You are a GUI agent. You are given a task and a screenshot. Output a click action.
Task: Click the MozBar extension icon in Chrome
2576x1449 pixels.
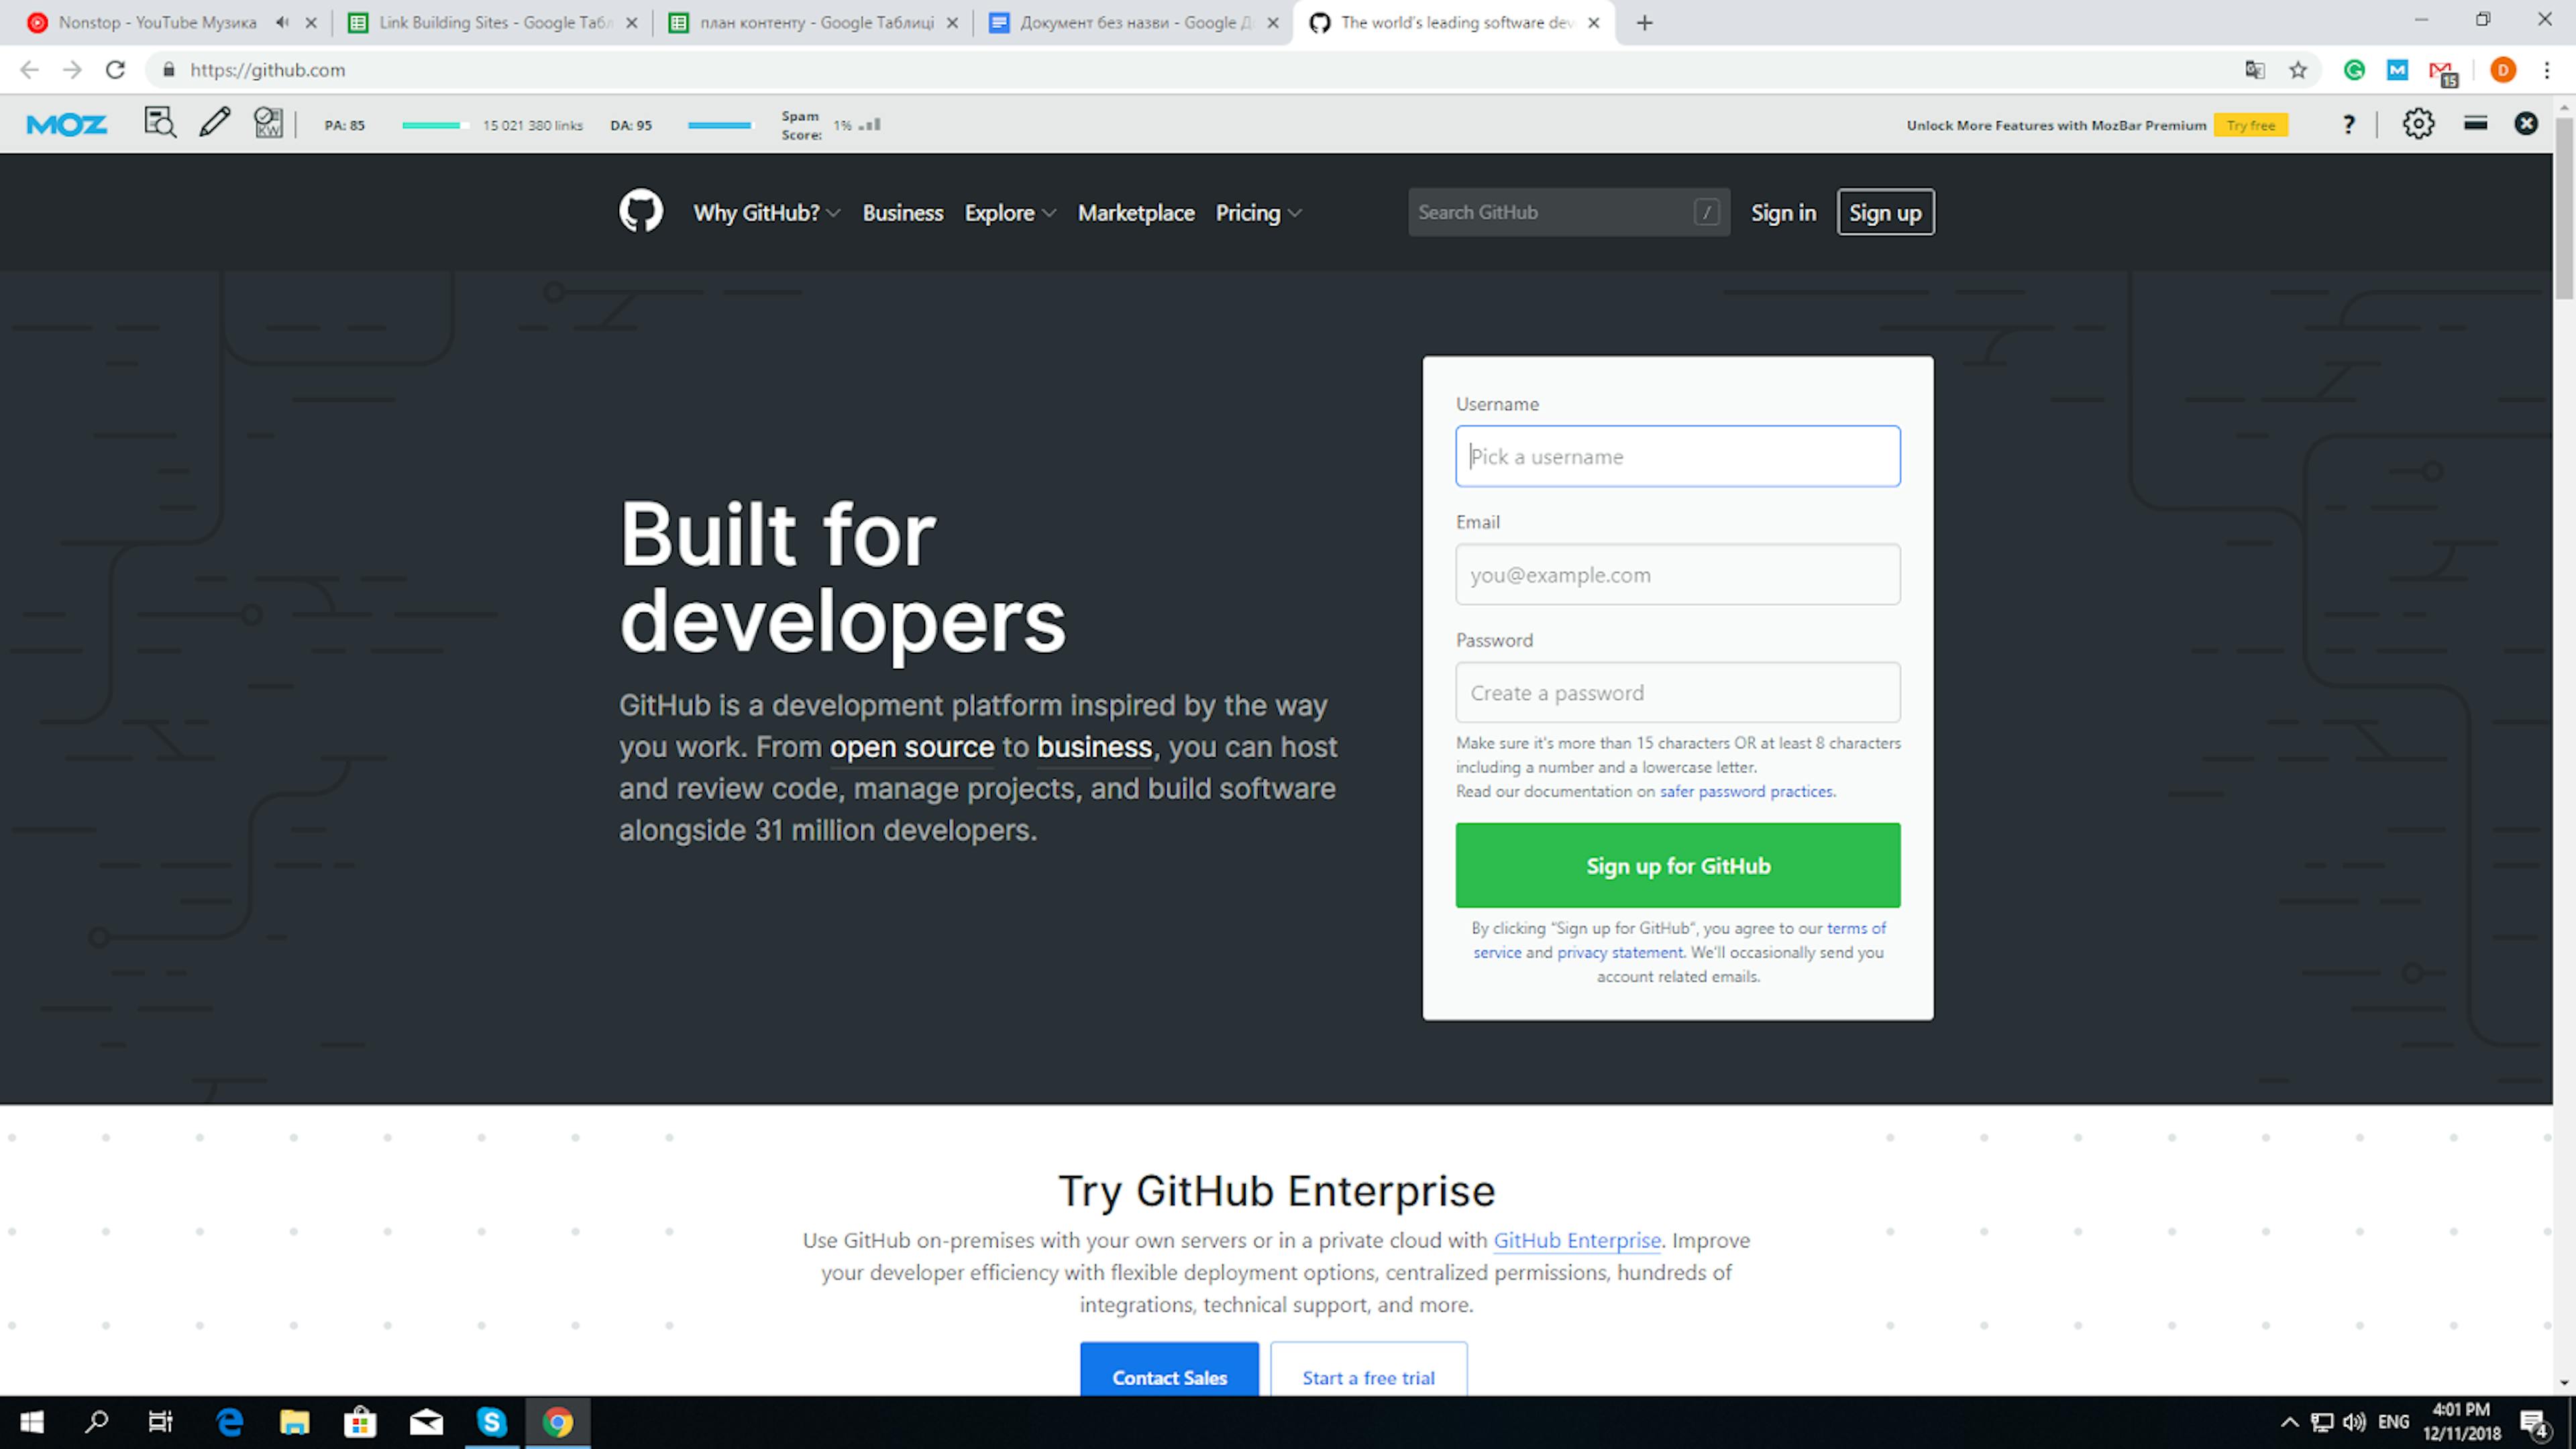(x=2397, y=70)
